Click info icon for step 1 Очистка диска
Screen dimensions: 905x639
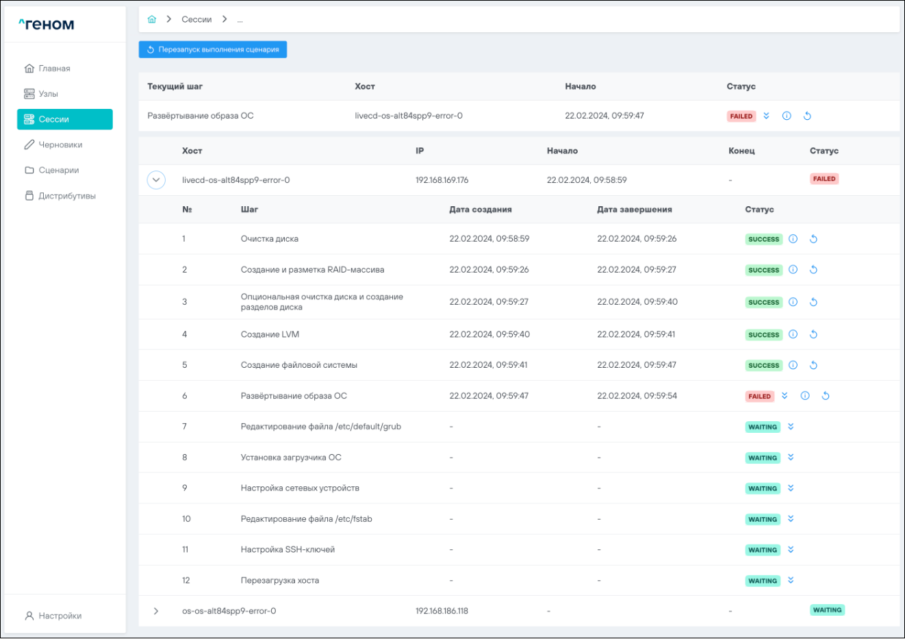point(793,239)
